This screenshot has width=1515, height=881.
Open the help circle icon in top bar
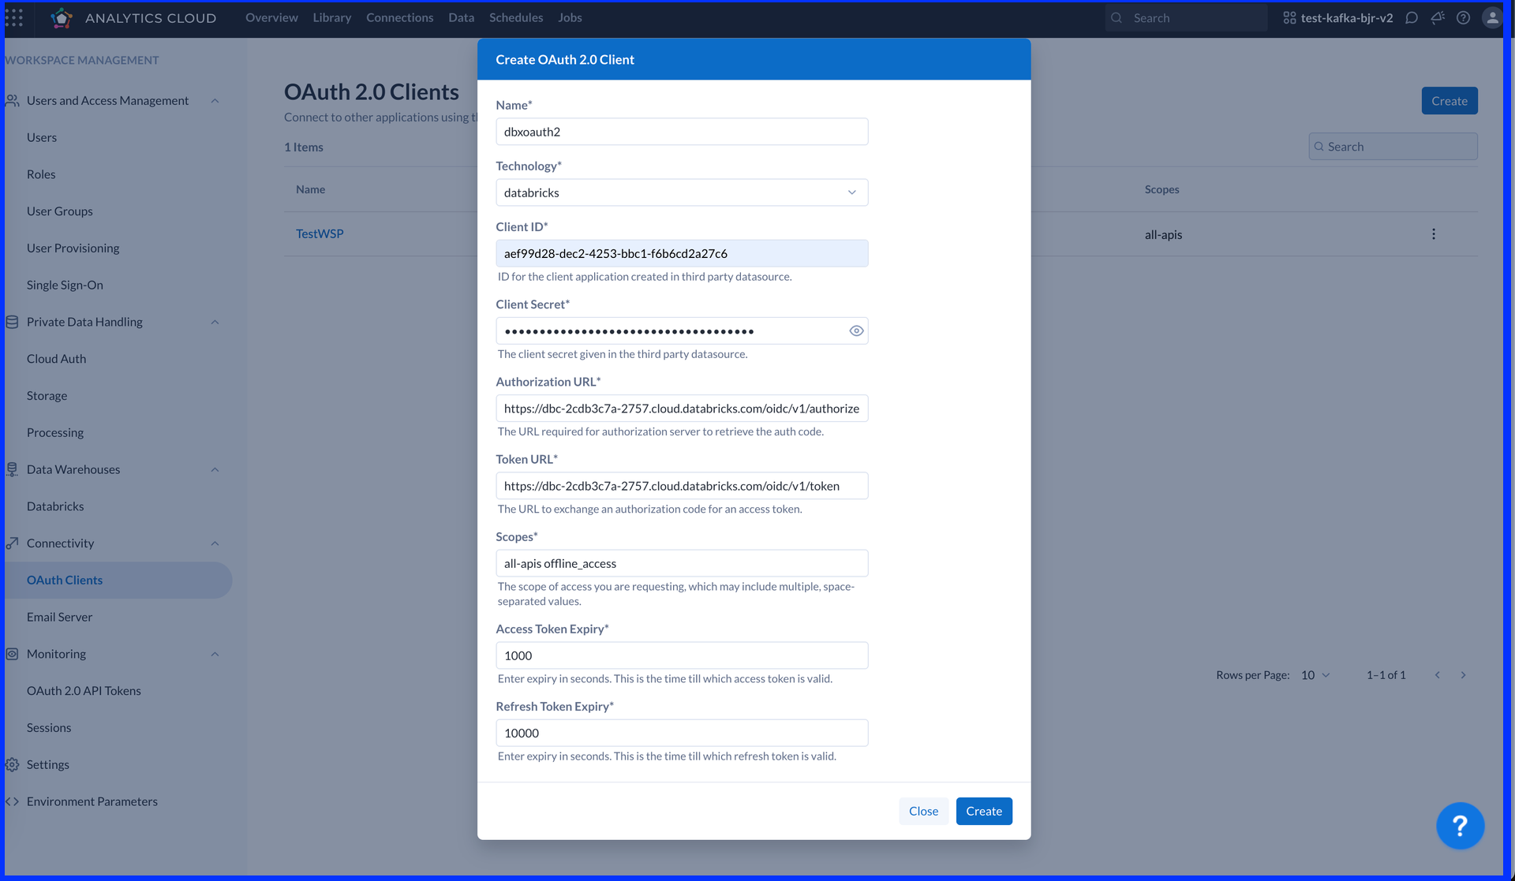coord(1463,17)
